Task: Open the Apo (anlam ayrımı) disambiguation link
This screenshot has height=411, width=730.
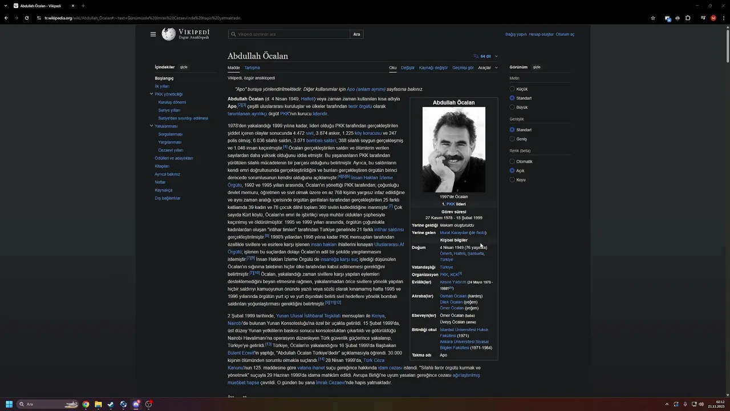Action: 366,89
